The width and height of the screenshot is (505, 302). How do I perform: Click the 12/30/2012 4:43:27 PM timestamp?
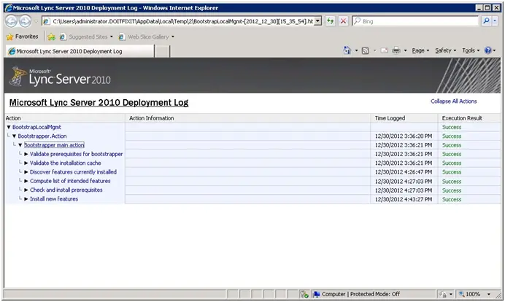coord(404,199)
